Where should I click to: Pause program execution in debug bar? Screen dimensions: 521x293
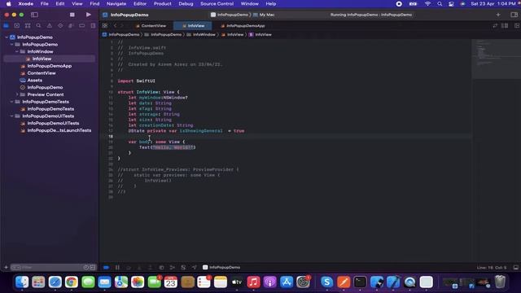click(117, 267)
